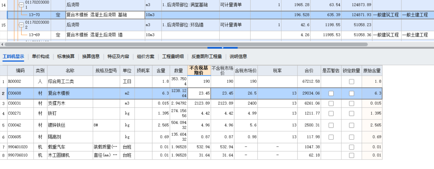Select material code R00002
The image size is (434, 169).
coord(20,82)
